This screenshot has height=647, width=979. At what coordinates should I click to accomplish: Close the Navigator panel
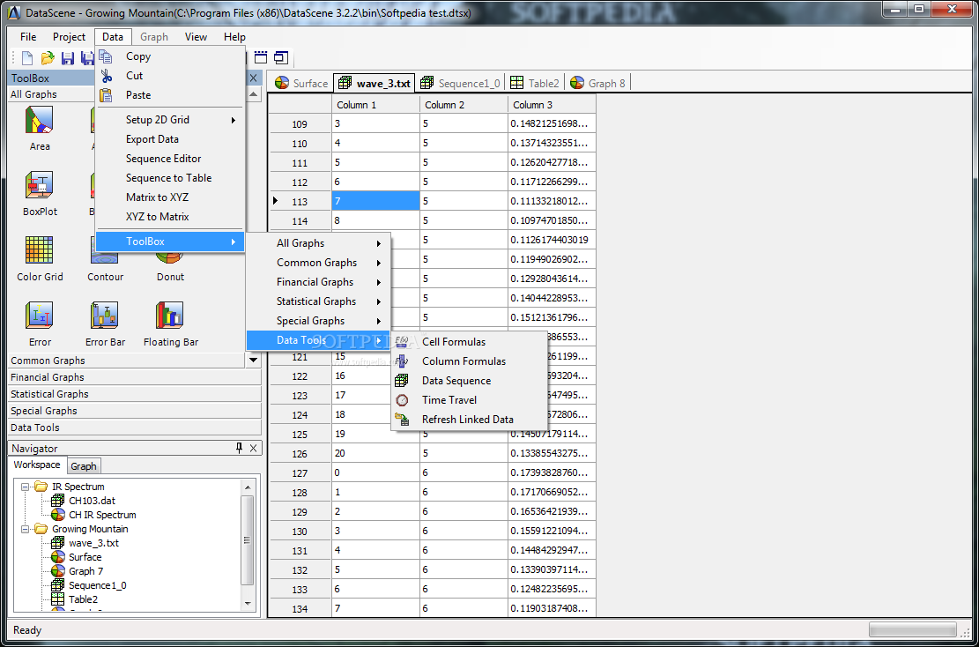pyautogui.click(x=253, y=448)
